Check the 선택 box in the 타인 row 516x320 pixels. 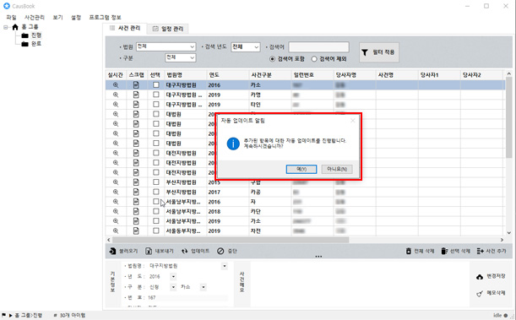[156, 104]
